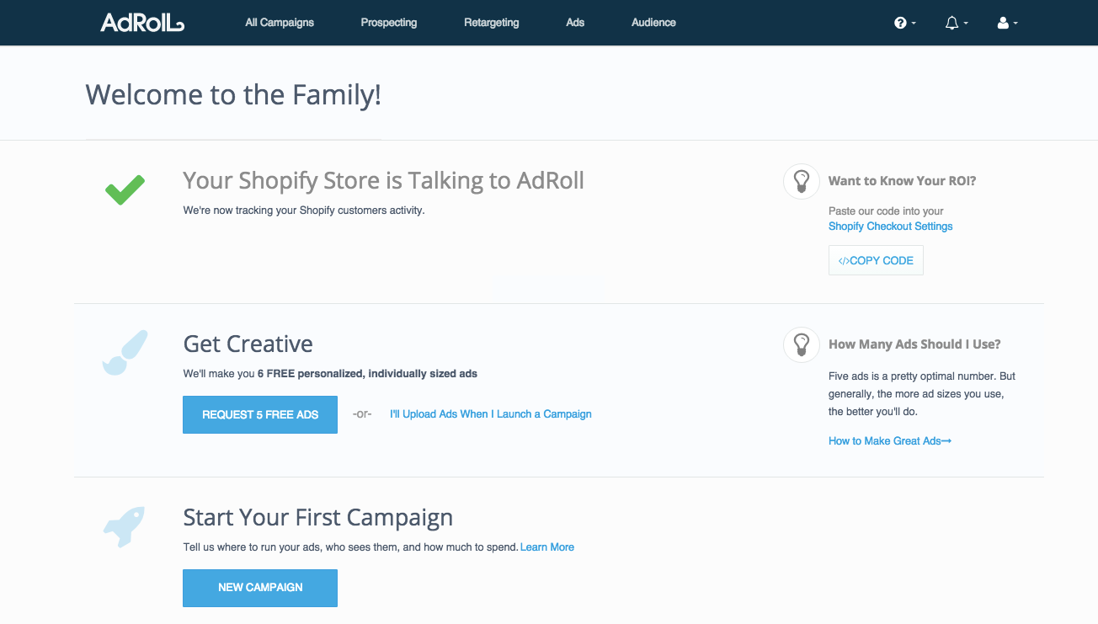
Task: Click the Request 5 Free Ads button
Action: tap(260, 414)
